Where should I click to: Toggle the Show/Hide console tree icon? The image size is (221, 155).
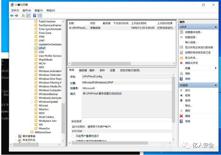[29, 16]
